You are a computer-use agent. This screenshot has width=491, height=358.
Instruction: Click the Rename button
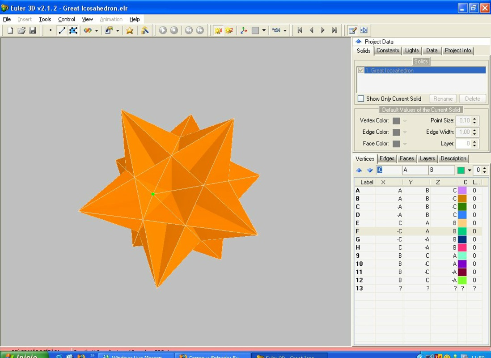[443, 98]
